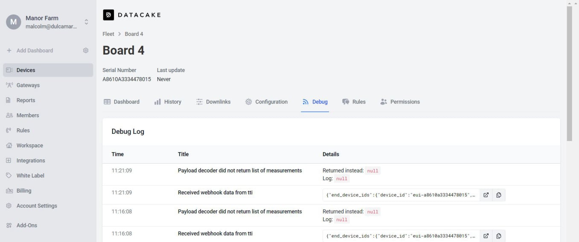The image size is (579, 242).
Task: Click the White Label tag icon
Action: click(x=9, y=176)
